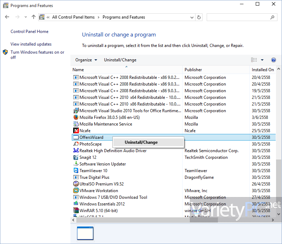Open Turn Windows features on or off
The image size is (282, 244).
pos(37,55)
